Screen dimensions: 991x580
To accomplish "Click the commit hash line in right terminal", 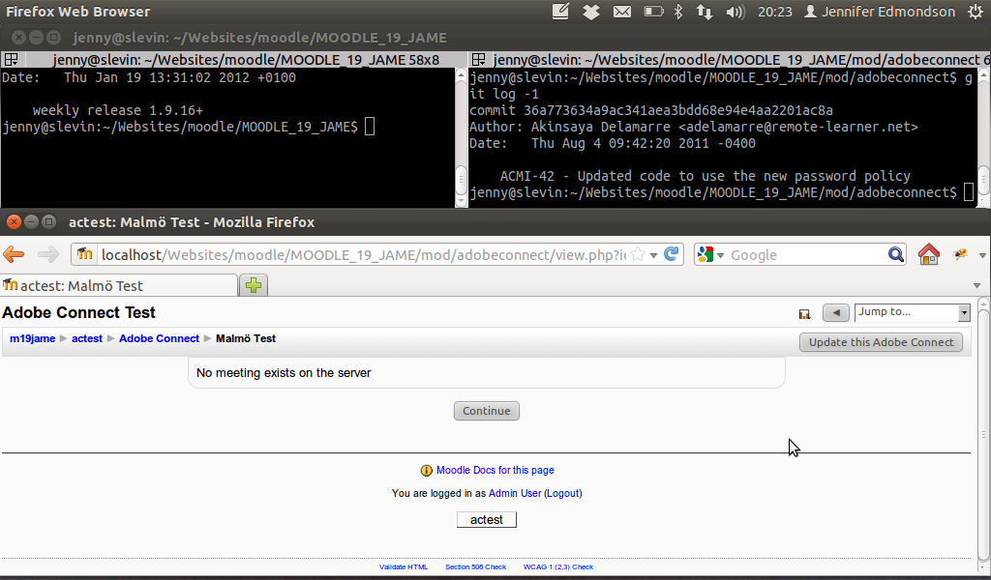I will click(651, 110).
